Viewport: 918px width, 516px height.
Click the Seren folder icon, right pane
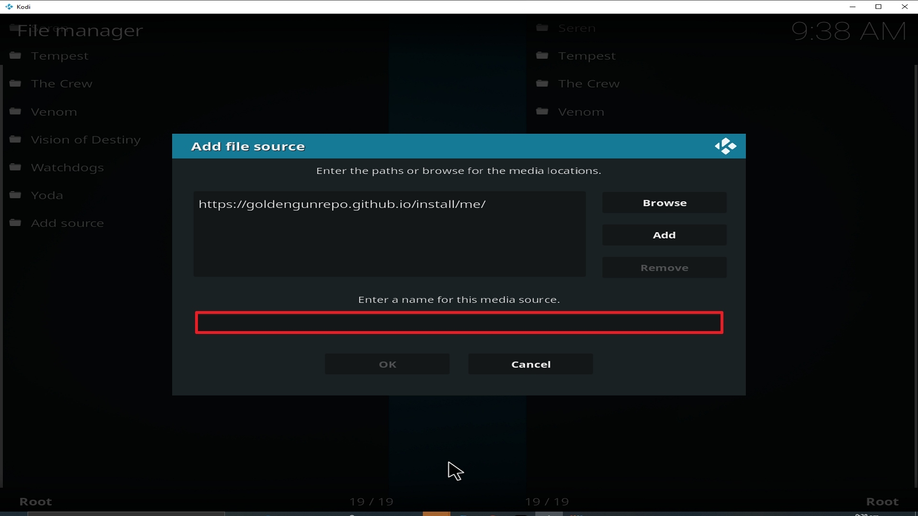coord(542,28)
